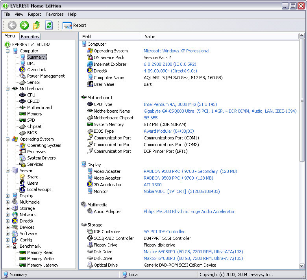Select the Summary tree item
Screen dimensions: 307x280
pos(37,57)
